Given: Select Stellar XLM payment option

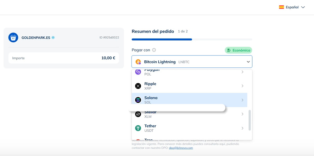Looking at the screenshot, I should tap(190, 114).
